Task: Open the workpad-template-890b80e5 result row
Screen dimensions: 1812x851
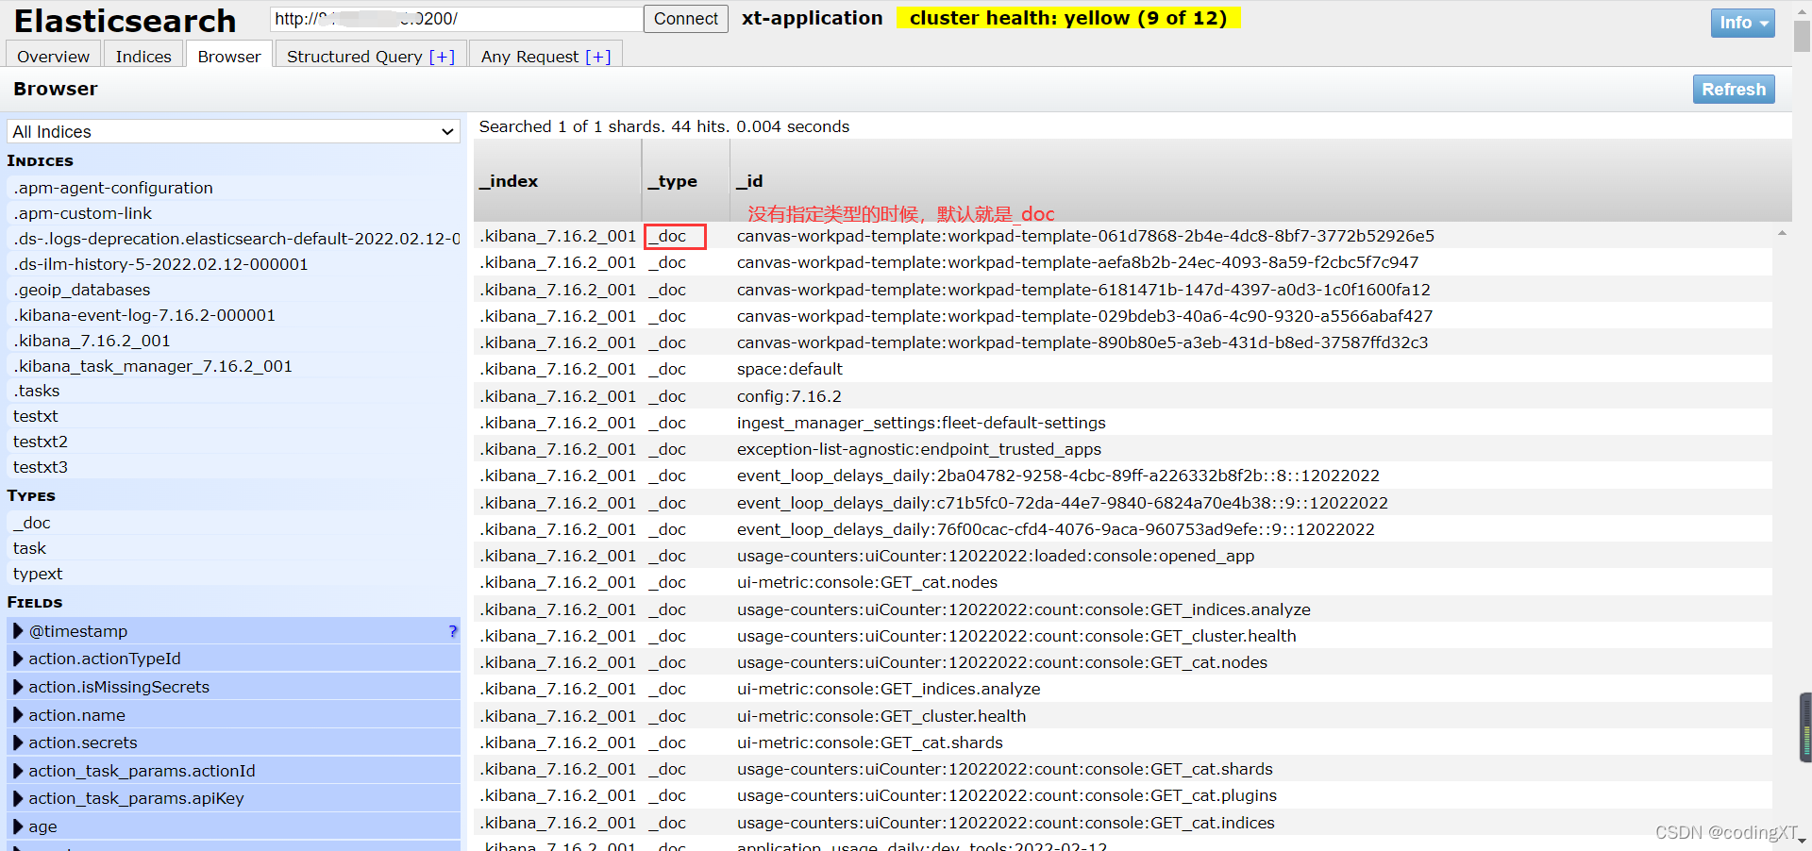Action: pyautogui.click(x=1123, y=342)
